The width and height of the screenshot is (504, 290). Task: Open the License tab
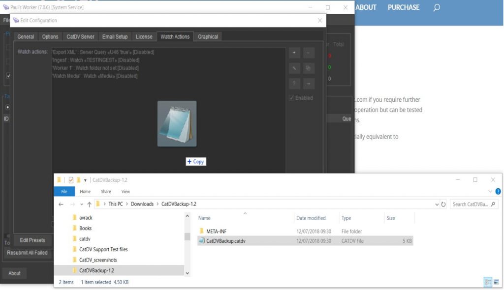pos(144,36)
